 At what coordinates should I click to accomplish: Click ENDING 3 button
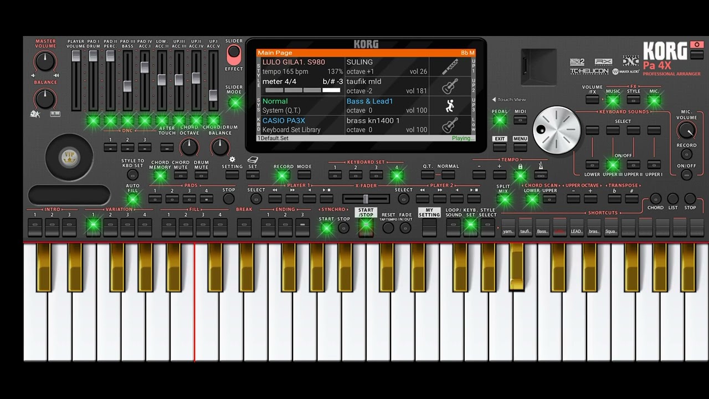[302, 228]
